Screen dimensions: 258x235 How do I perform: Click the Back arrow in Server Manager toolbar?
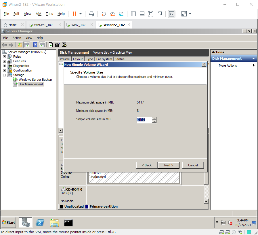[x=4, y=45]
